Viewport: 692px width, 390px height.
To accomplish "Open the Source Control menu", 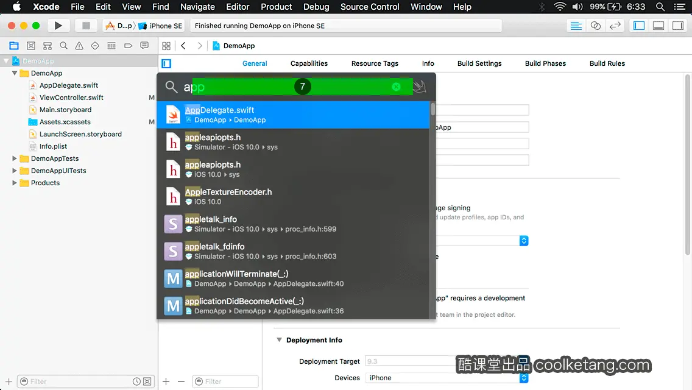I will (x=369, y=7).
